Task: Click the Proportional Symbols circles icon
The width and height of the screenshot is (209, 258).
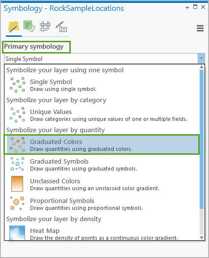Action: coord(17,203)
